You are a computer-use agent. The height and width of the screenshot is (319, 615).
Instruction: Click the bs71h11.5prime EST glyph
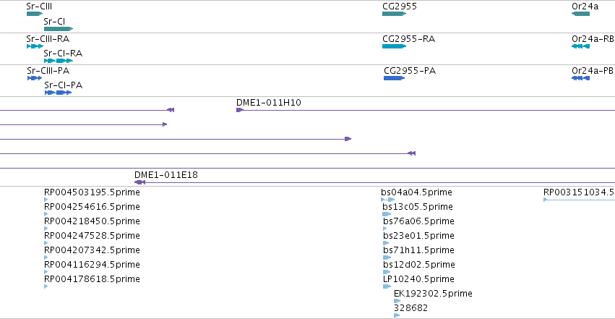pyautogui.click(x=387, y=258)
